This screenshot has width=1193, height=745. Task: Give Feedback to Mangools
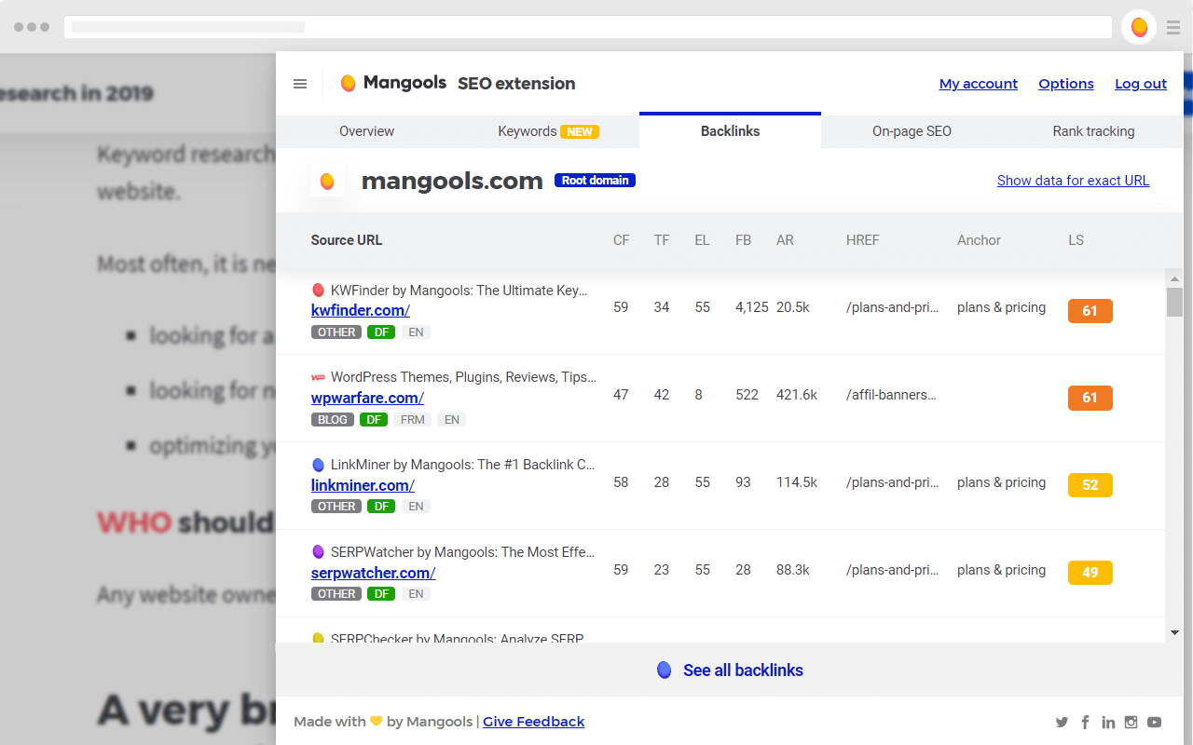[533, 721]
